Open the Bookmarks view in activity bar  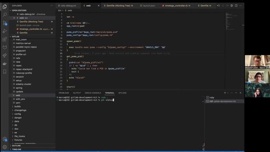[5, 72]
